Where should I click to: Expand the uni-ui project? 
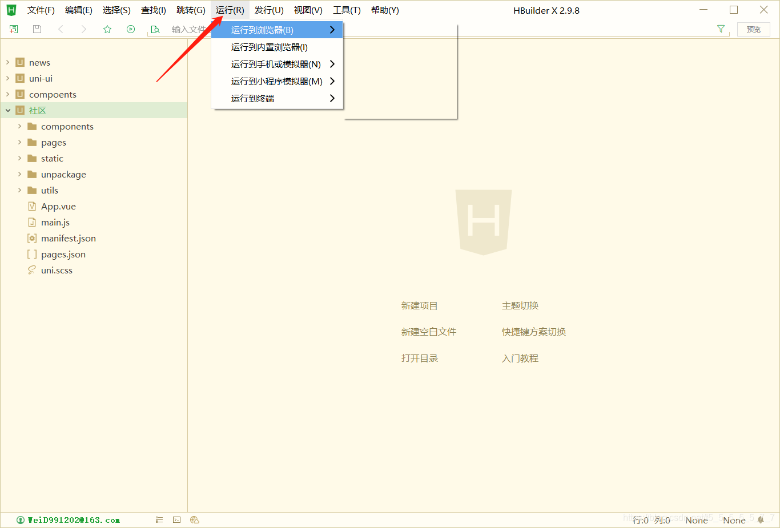coord(7,78)
